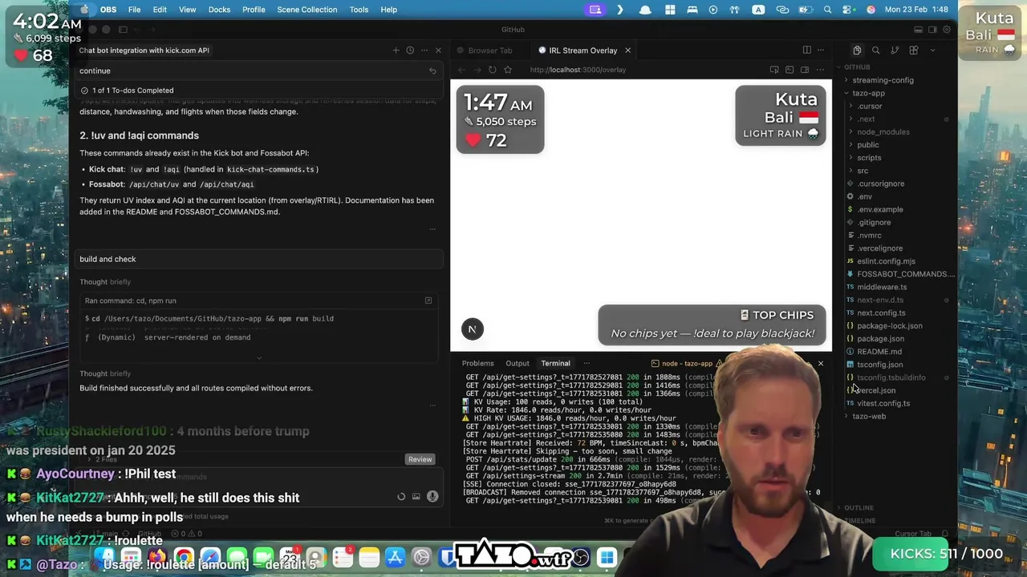
Task: Open the Docks menu in menu bar
Action: click(x=219, y=10)
